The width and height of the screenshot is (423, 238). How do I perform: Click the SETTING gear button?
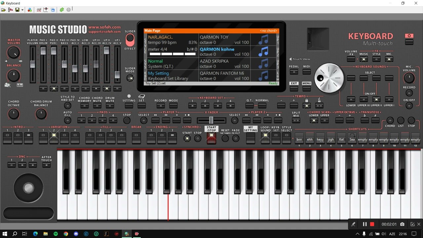pos(129,106)
